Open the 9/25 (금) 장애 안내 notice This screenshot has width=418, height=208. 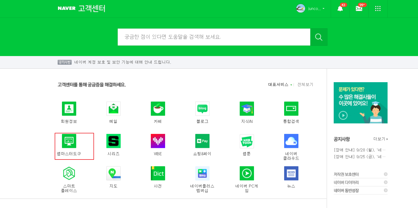[360, 157]
